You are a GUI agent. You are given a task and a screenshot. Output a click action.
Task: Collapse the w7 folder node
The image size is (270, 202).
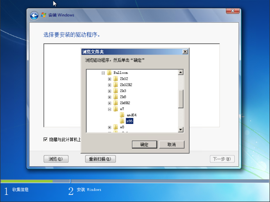point(109,109)
